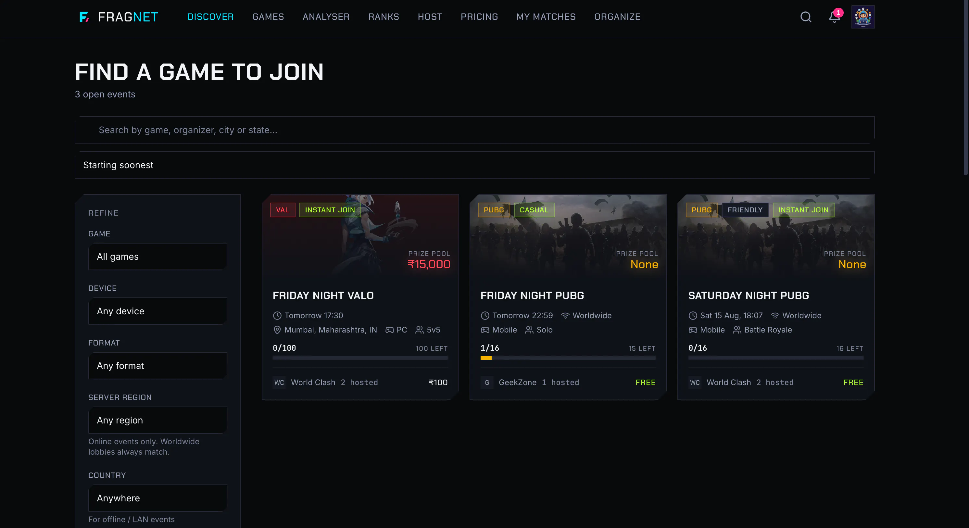
Task: Open the Analyser page
Action: (x=326, y=17)
